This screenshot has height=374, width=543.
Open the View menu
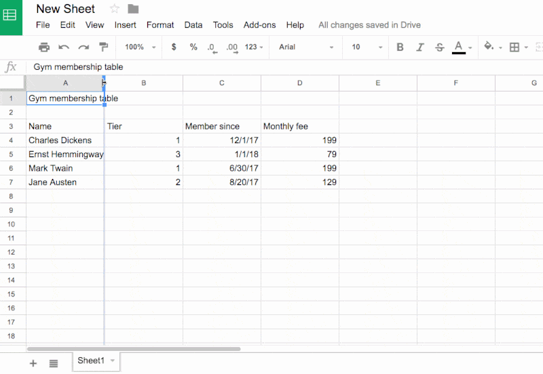94,25
